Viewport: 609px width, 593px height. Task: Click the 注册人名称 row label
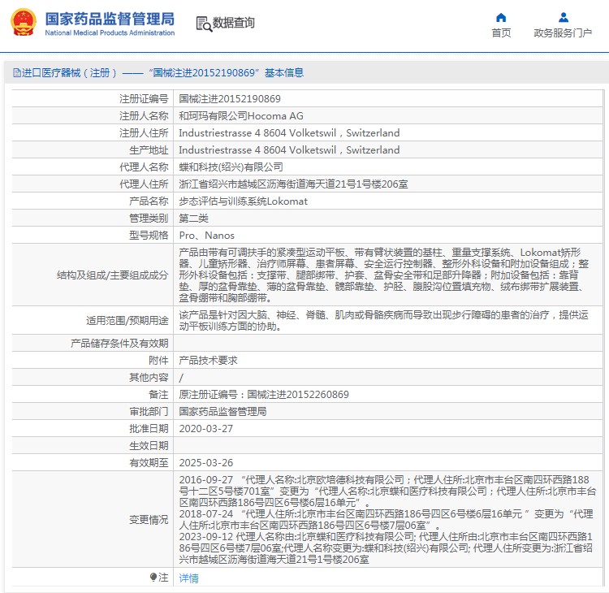tap(144, 116)
